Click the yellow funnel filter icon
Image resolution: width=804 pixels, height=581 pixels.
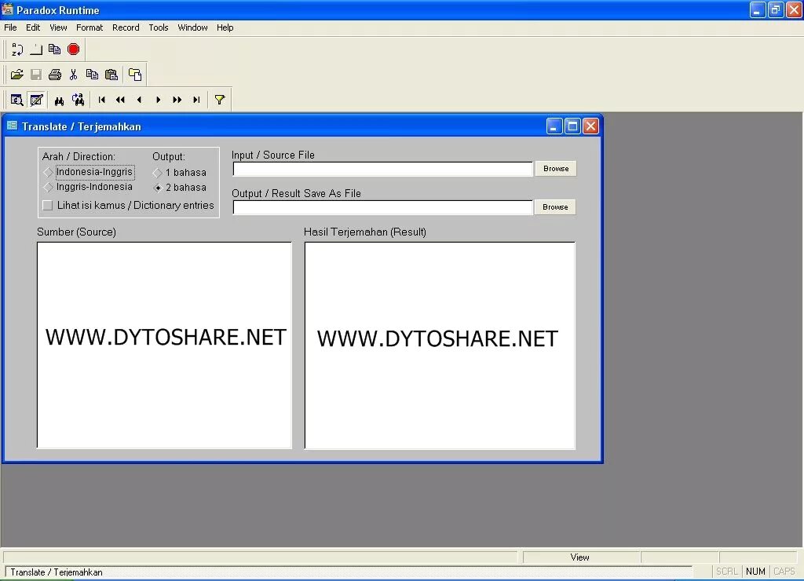pyautogui.click(x=220, y=100)
